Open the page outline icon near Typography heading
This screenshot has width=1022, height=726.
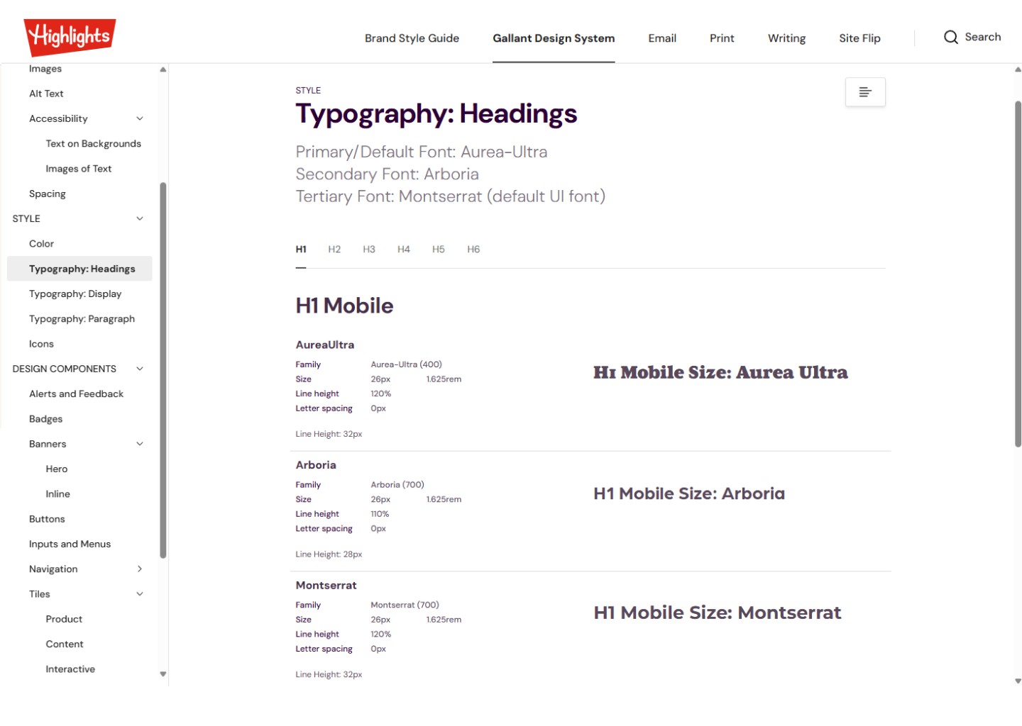tap(864, 91)
